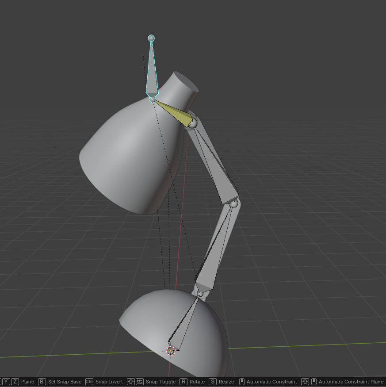Screen dimensions: 386x387
Task: Click the B key icon in status bar
Action: 42,382
